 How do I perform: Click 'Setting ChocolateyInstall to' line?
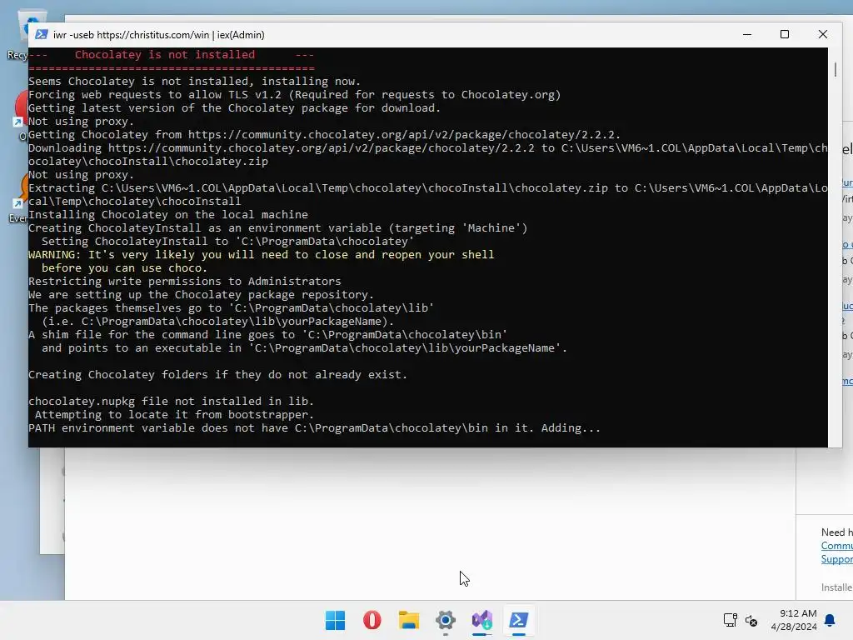click(x=228, y=242)
